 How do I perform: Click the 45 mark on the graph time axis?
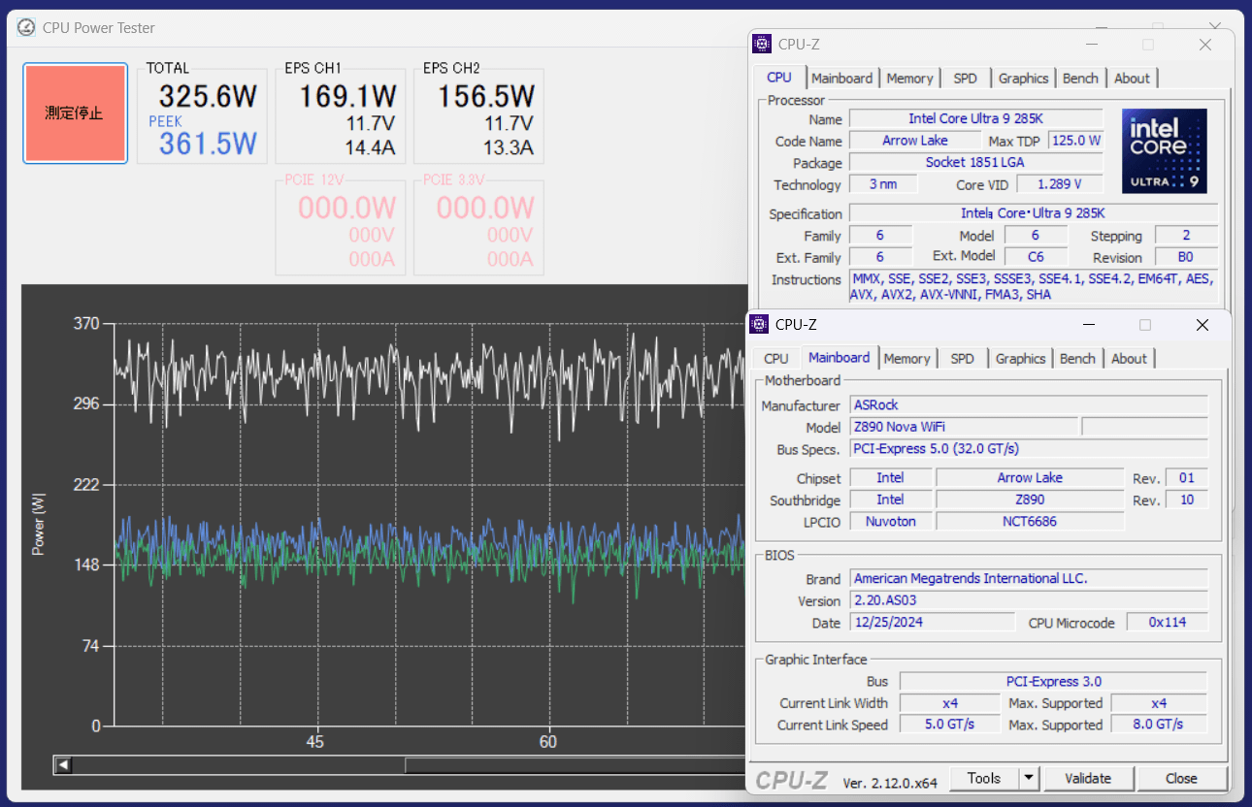[x=314, y=742]
